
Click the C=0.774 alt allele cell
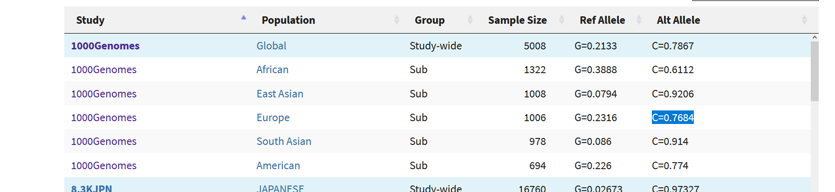670,165
